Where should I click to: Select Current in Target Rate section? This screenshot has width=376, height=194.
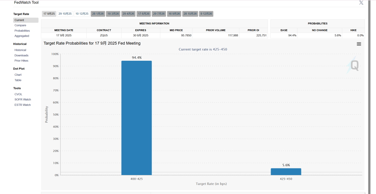tap(19, 20)
